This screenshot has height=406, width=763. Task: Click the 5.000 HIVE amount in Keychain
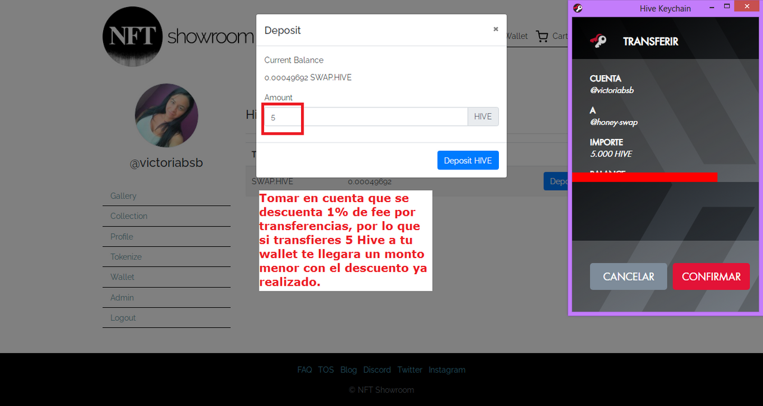coord(611,154)
